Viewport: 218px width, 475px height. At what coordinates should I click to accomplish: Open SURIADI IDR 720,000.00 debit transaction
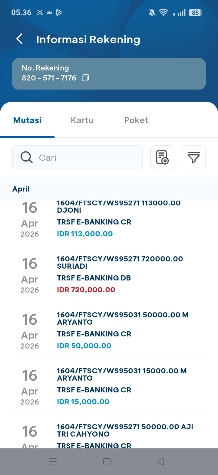pyautogui.click(x=109, y=274)
